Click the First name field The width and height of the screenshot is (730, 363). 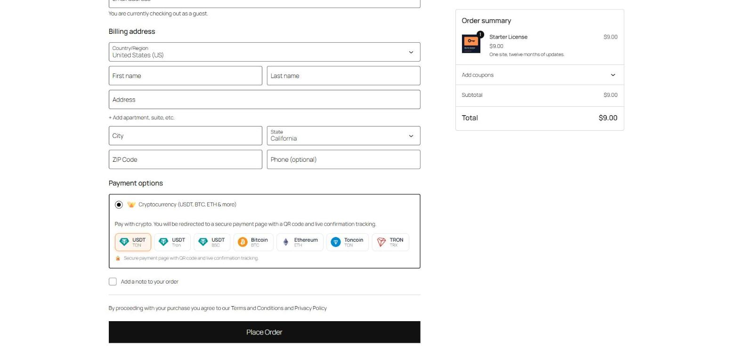coord(185,76)
